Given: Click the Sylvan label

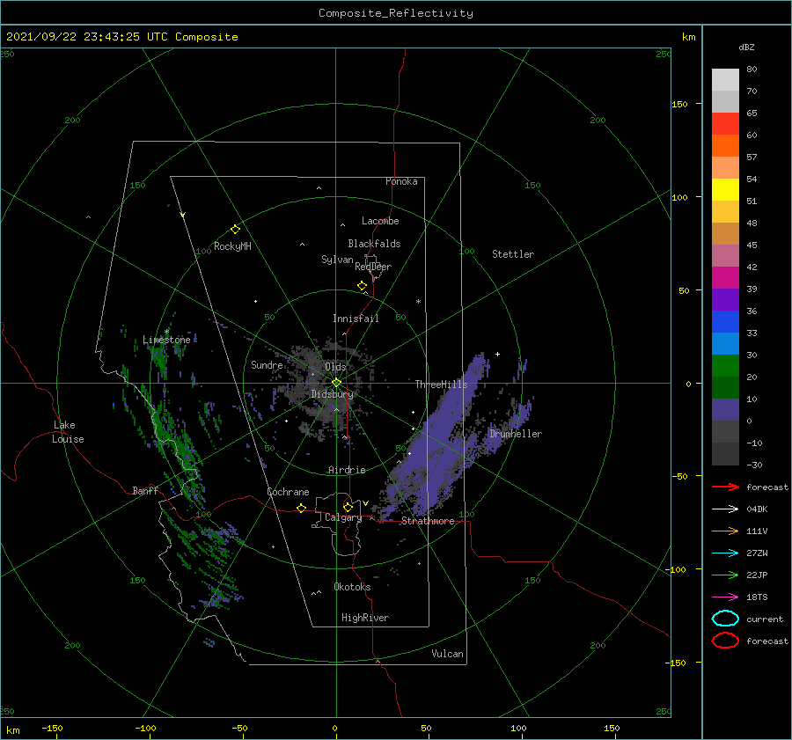Looking at the screenshot, I should [x=337, y=260].
